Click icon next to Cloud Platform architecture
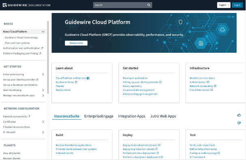This screenshot has height=160, width=246. [88, 78]
